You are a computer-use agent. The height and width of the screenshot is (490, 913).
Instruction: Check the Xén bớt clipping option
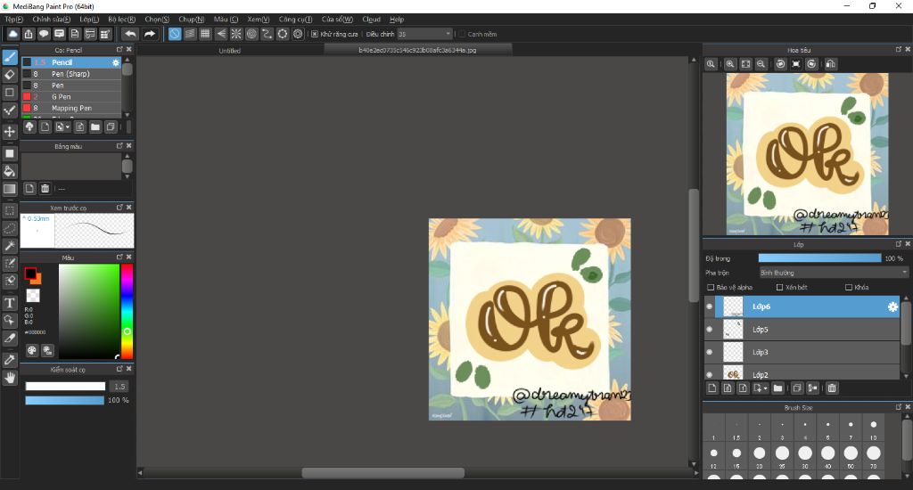(x=779, y=288)
